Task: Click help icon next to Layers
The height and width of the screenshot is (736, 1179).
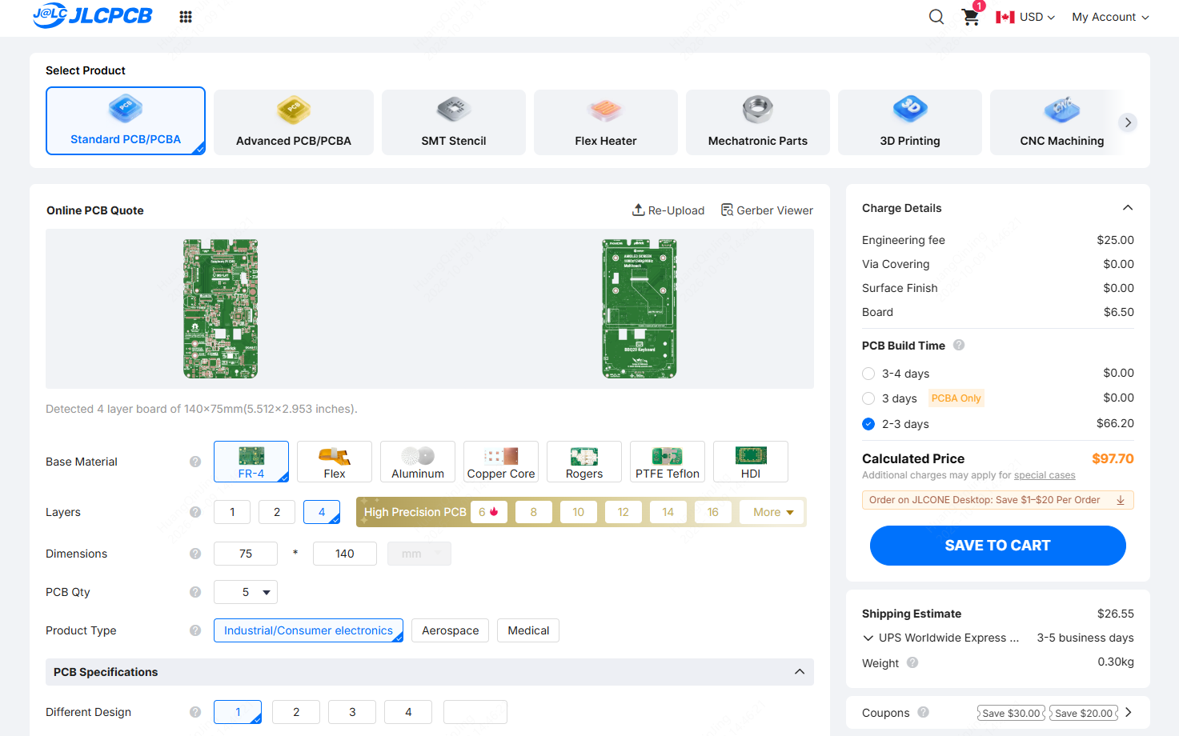Action: [195, 512]
